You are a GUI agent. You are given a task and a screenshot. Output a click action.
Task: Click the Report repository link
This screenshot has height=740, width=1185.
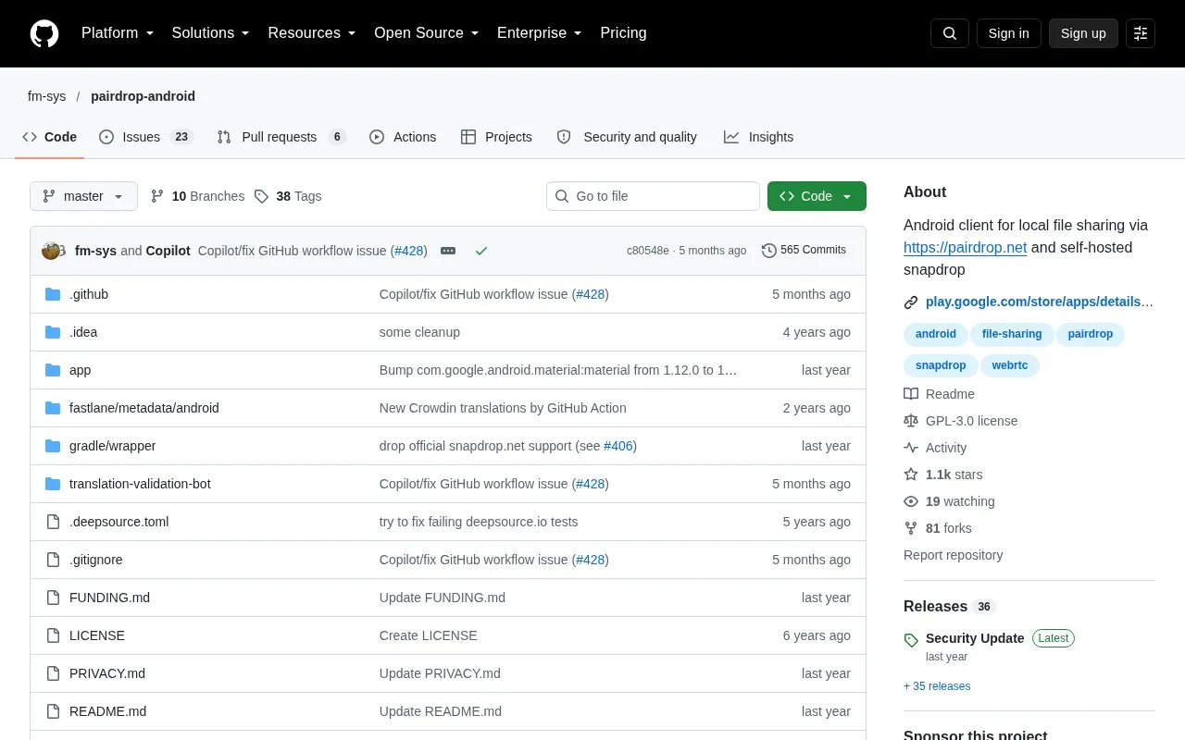coord(954,555)
